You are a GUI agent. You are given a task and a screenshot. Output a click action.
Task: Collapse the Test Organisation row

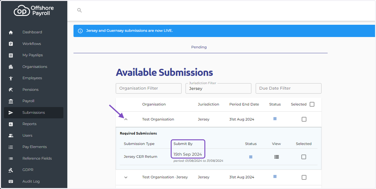pos(126,119)
